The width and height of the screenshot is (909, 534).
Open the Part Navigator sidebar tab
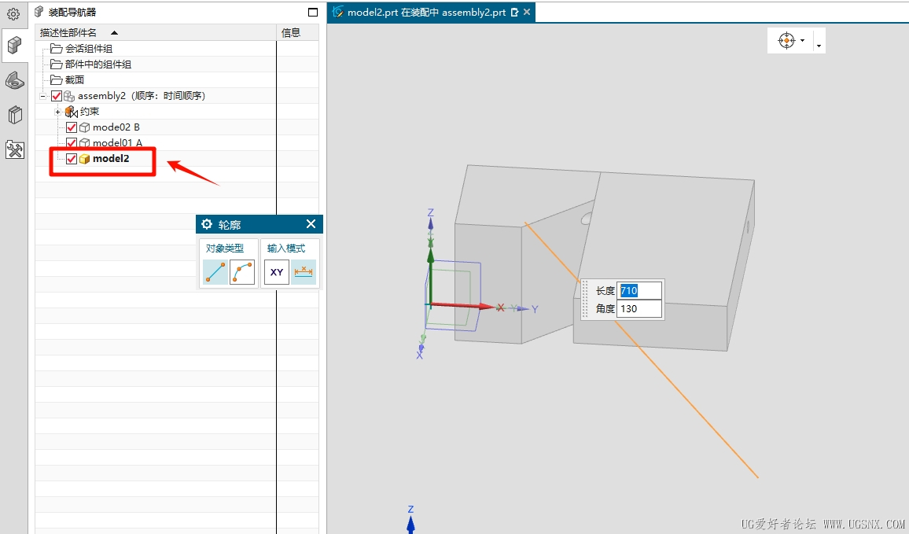point(14,80)
